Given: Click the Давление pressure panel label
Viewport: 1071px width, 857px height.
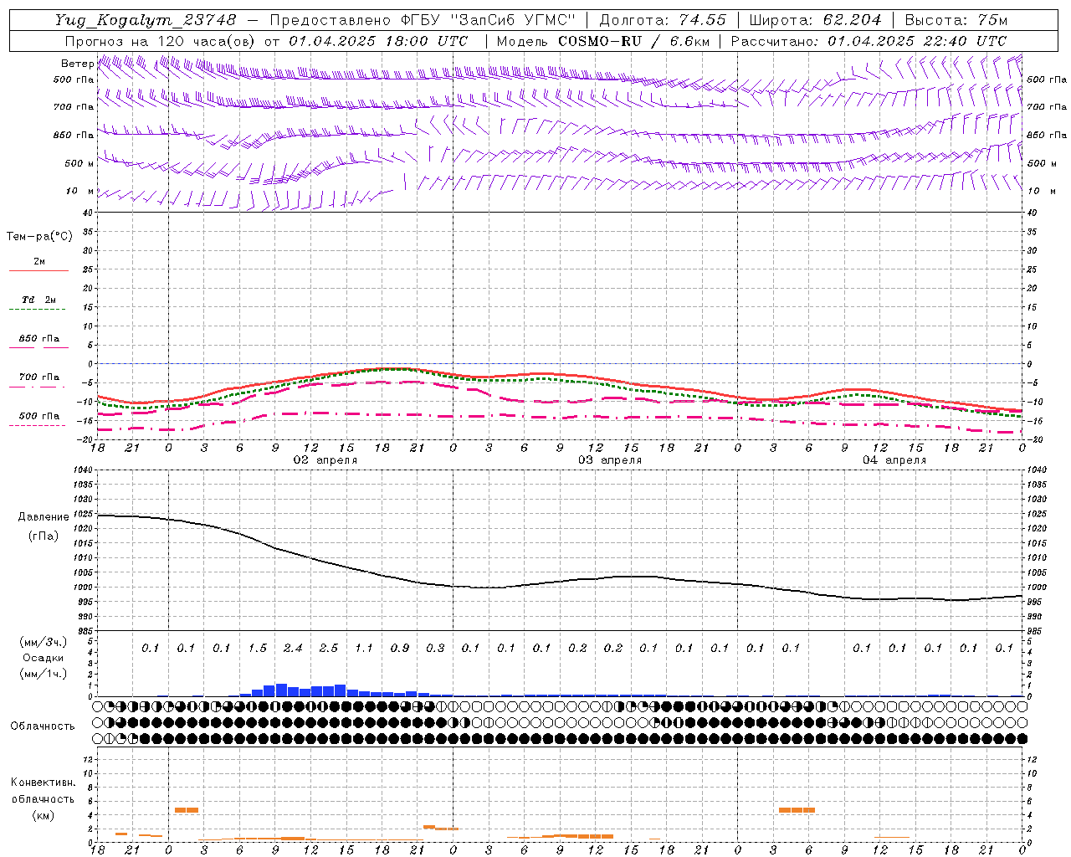Looking at the screenshot, I should [x=44, y=517].
